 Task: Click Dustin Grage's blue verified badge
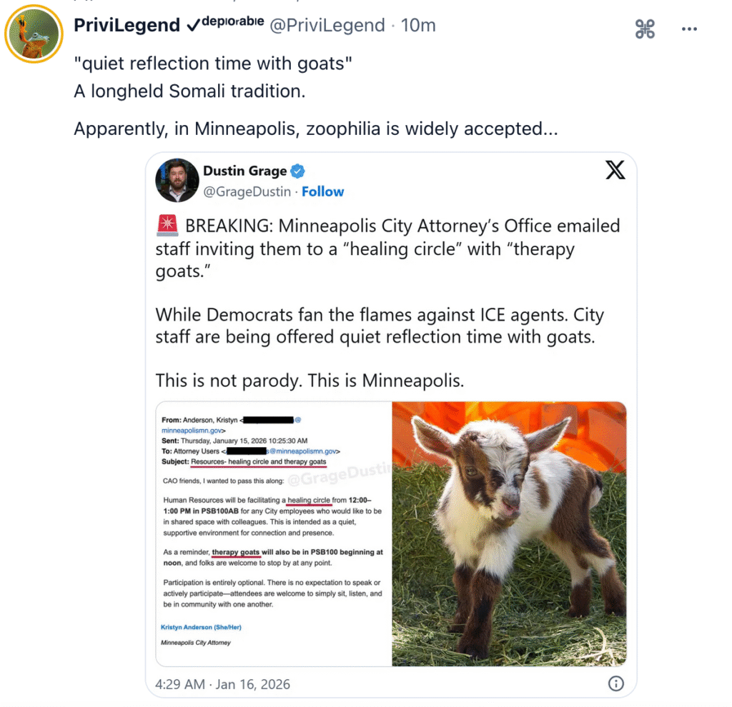point(297,171)
